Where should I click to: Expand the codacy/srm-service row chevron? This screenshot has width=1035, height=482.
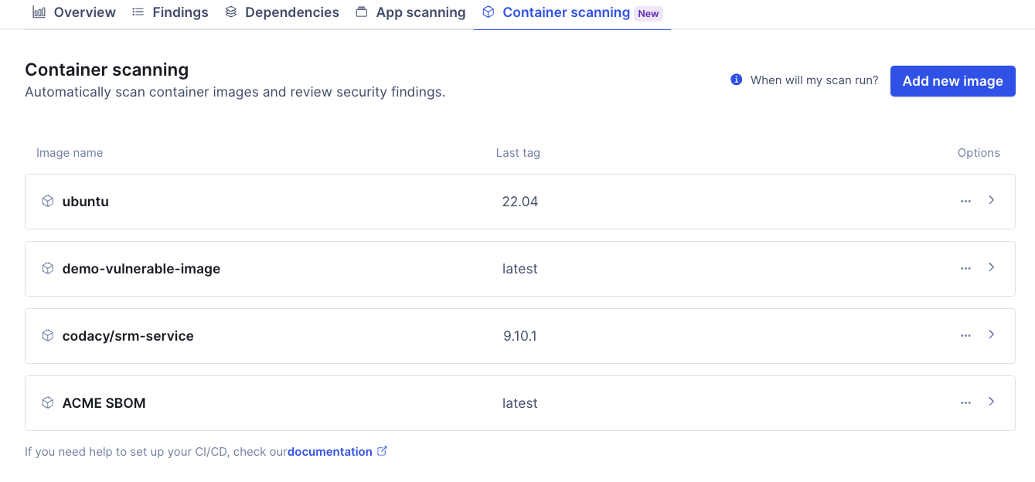992,335
